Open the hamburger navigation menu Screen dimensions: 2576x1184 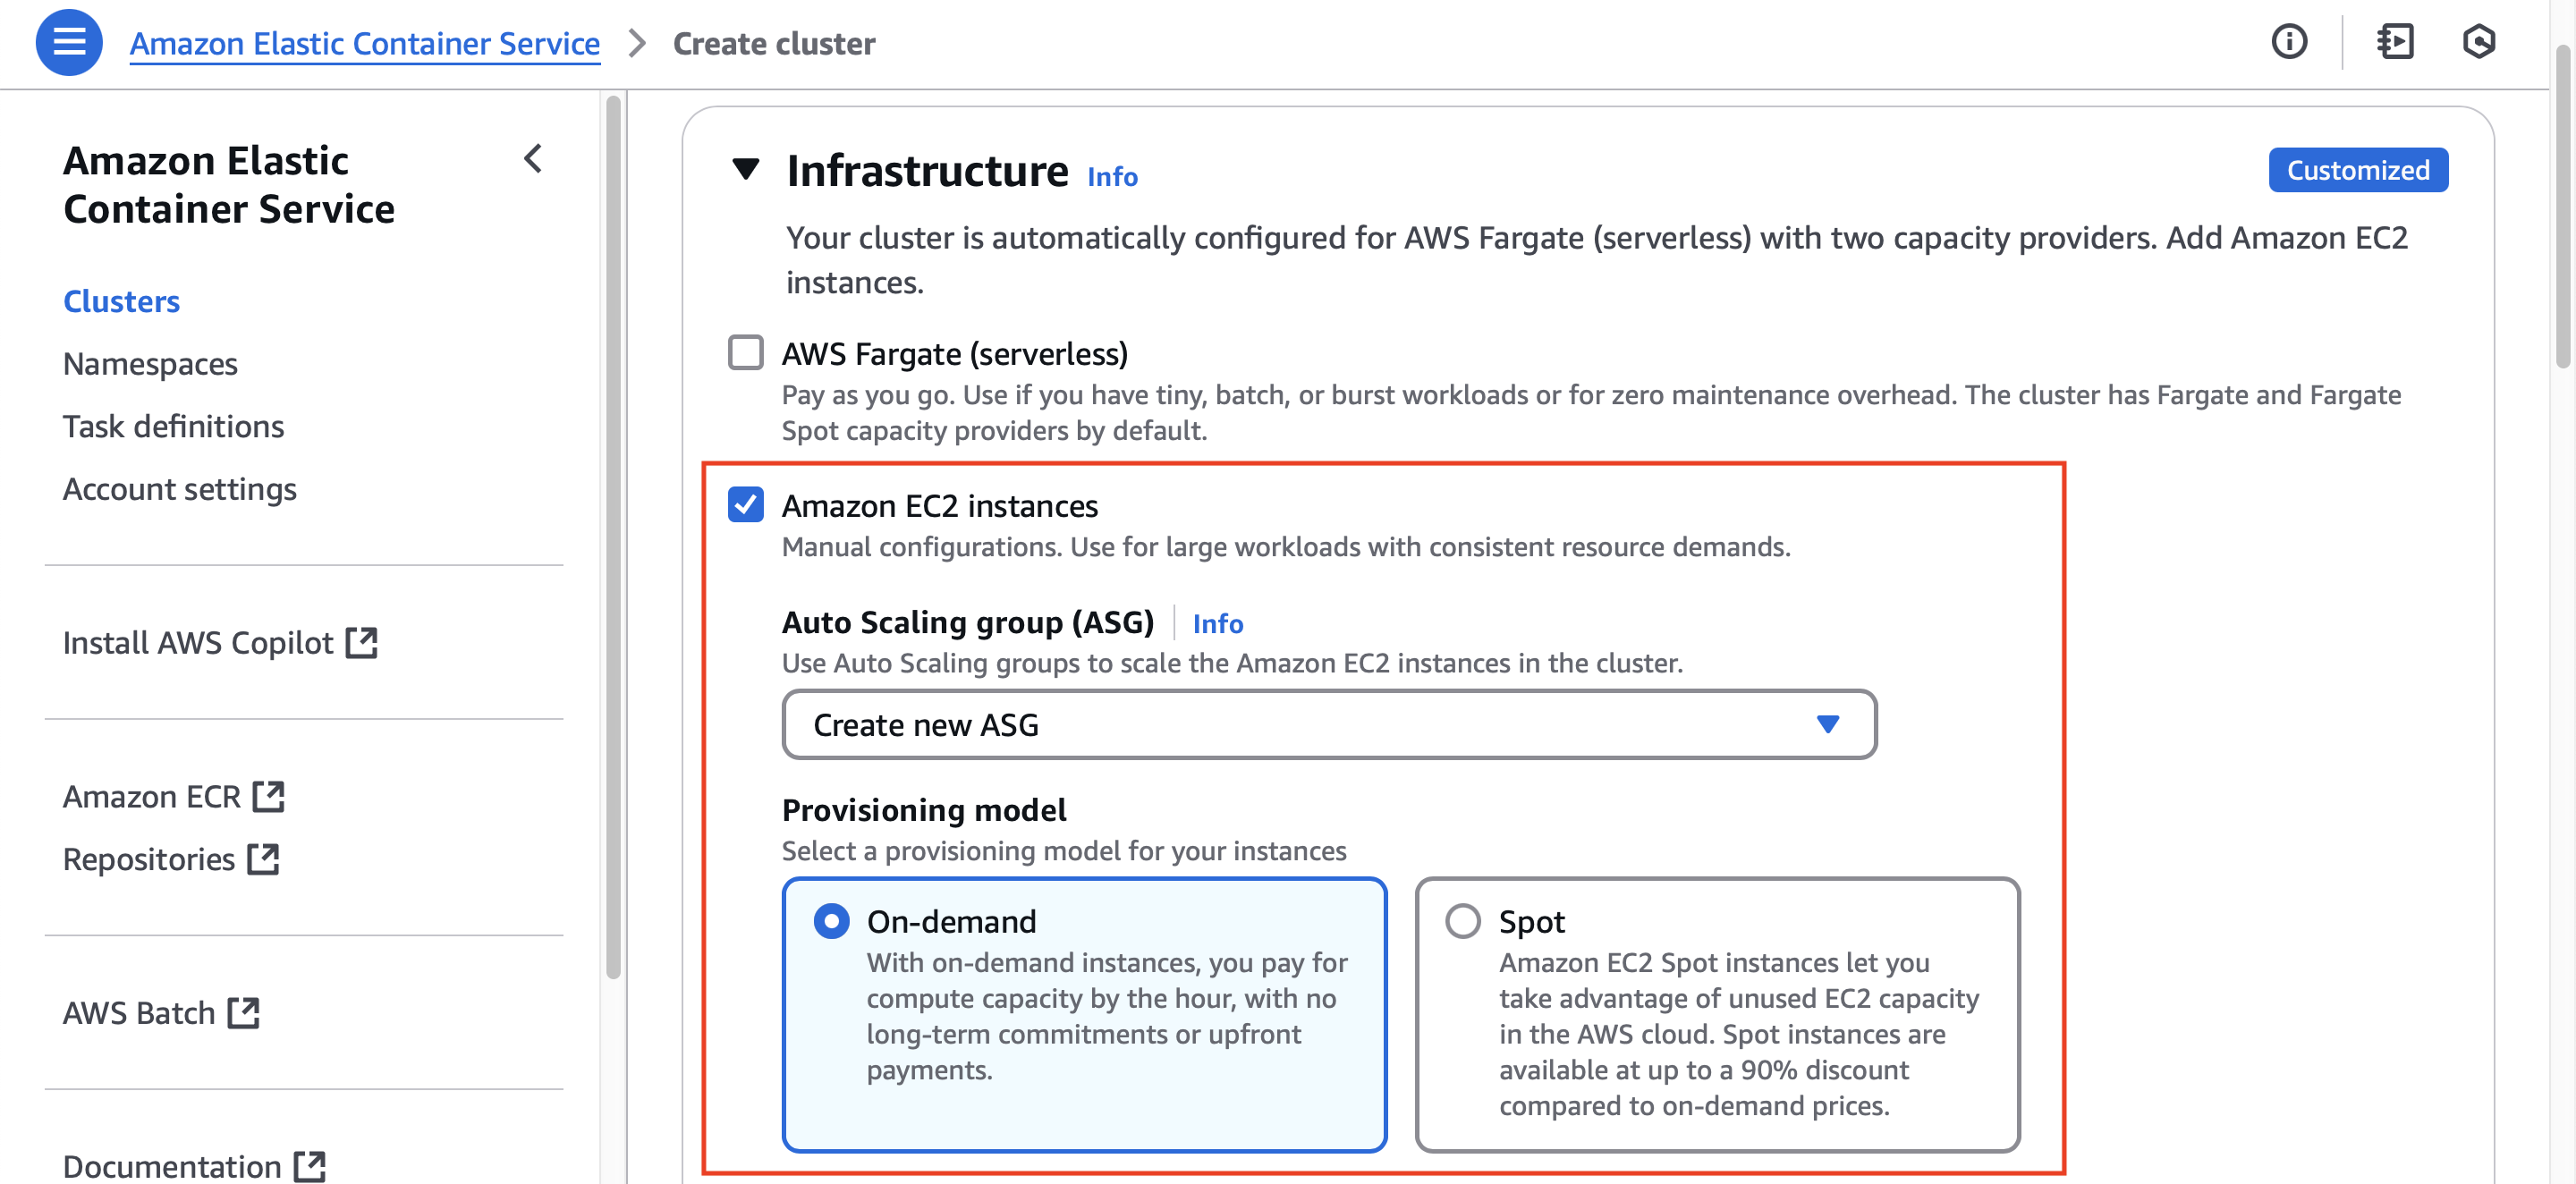69,43
